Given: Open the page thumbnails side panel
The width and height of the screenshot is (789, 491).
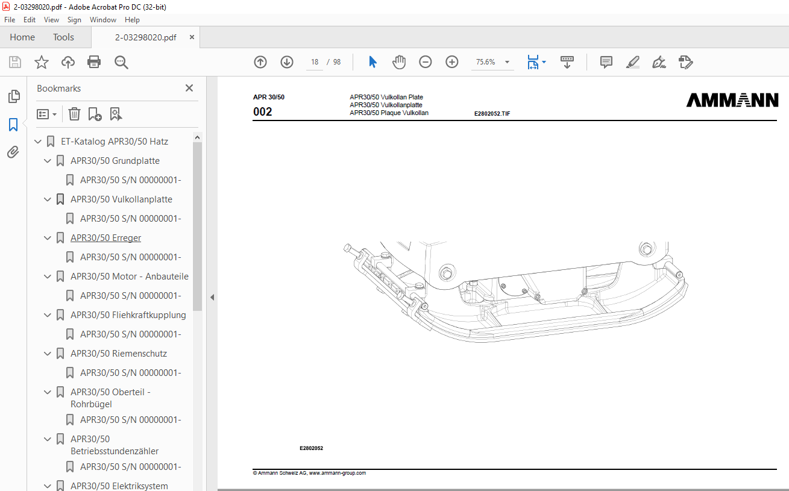Looking at the screenshot, I should click(x=13, y=96).
